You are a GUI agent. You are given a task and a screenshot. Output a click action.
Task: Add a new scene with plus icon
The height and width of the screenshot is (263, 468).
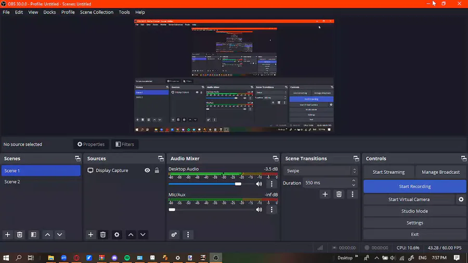point(7,234)
